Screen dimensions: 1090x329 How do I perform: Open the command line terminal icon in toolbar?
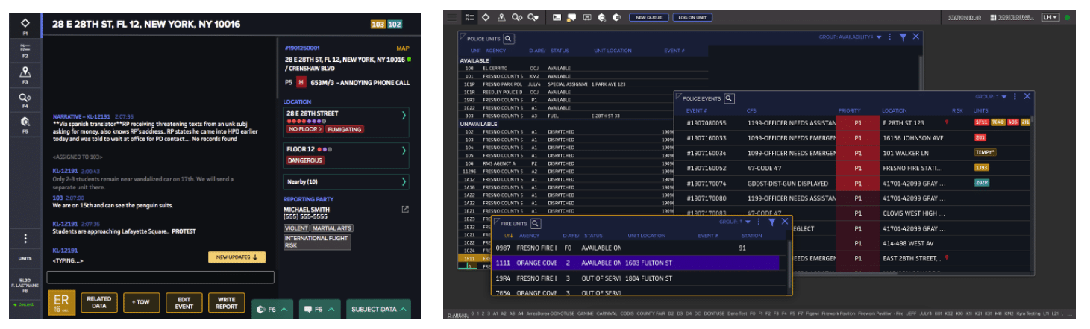point(557,16)
